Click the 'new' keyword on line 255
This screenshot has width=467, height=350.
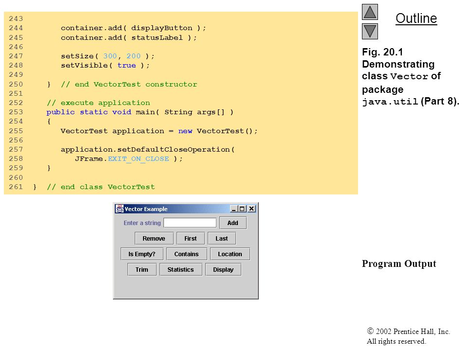tap(185, 131)
